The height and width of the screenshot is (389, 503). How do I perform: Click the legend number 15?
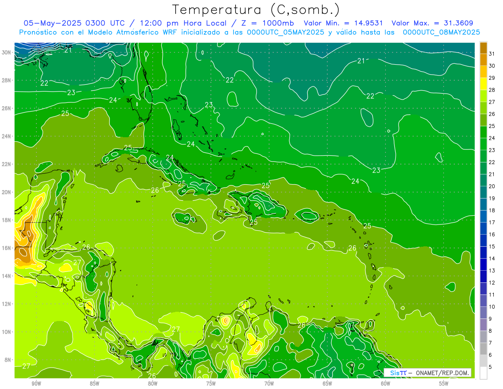coord(492,246)
